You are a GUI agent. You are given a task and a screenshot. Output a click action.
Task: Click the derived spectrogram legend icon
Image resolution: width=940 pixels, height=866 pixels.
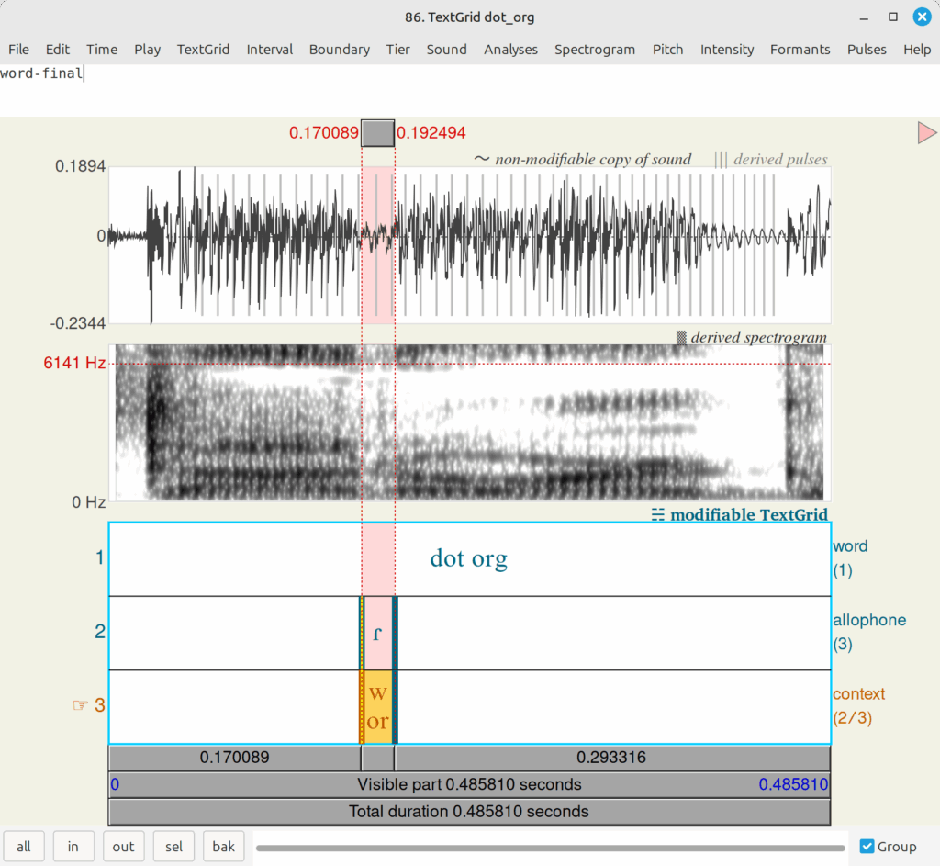click(680, 337)
